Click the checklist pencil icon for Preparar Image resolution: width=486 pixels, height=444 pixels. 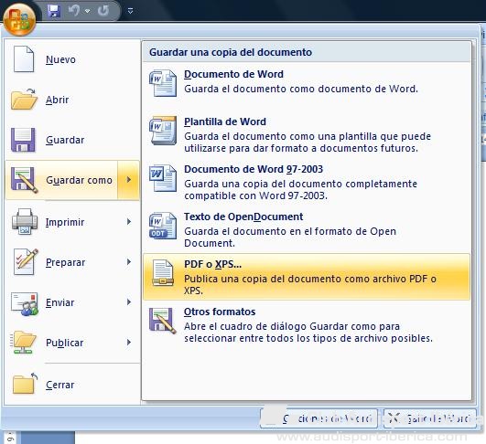(26, 262)
